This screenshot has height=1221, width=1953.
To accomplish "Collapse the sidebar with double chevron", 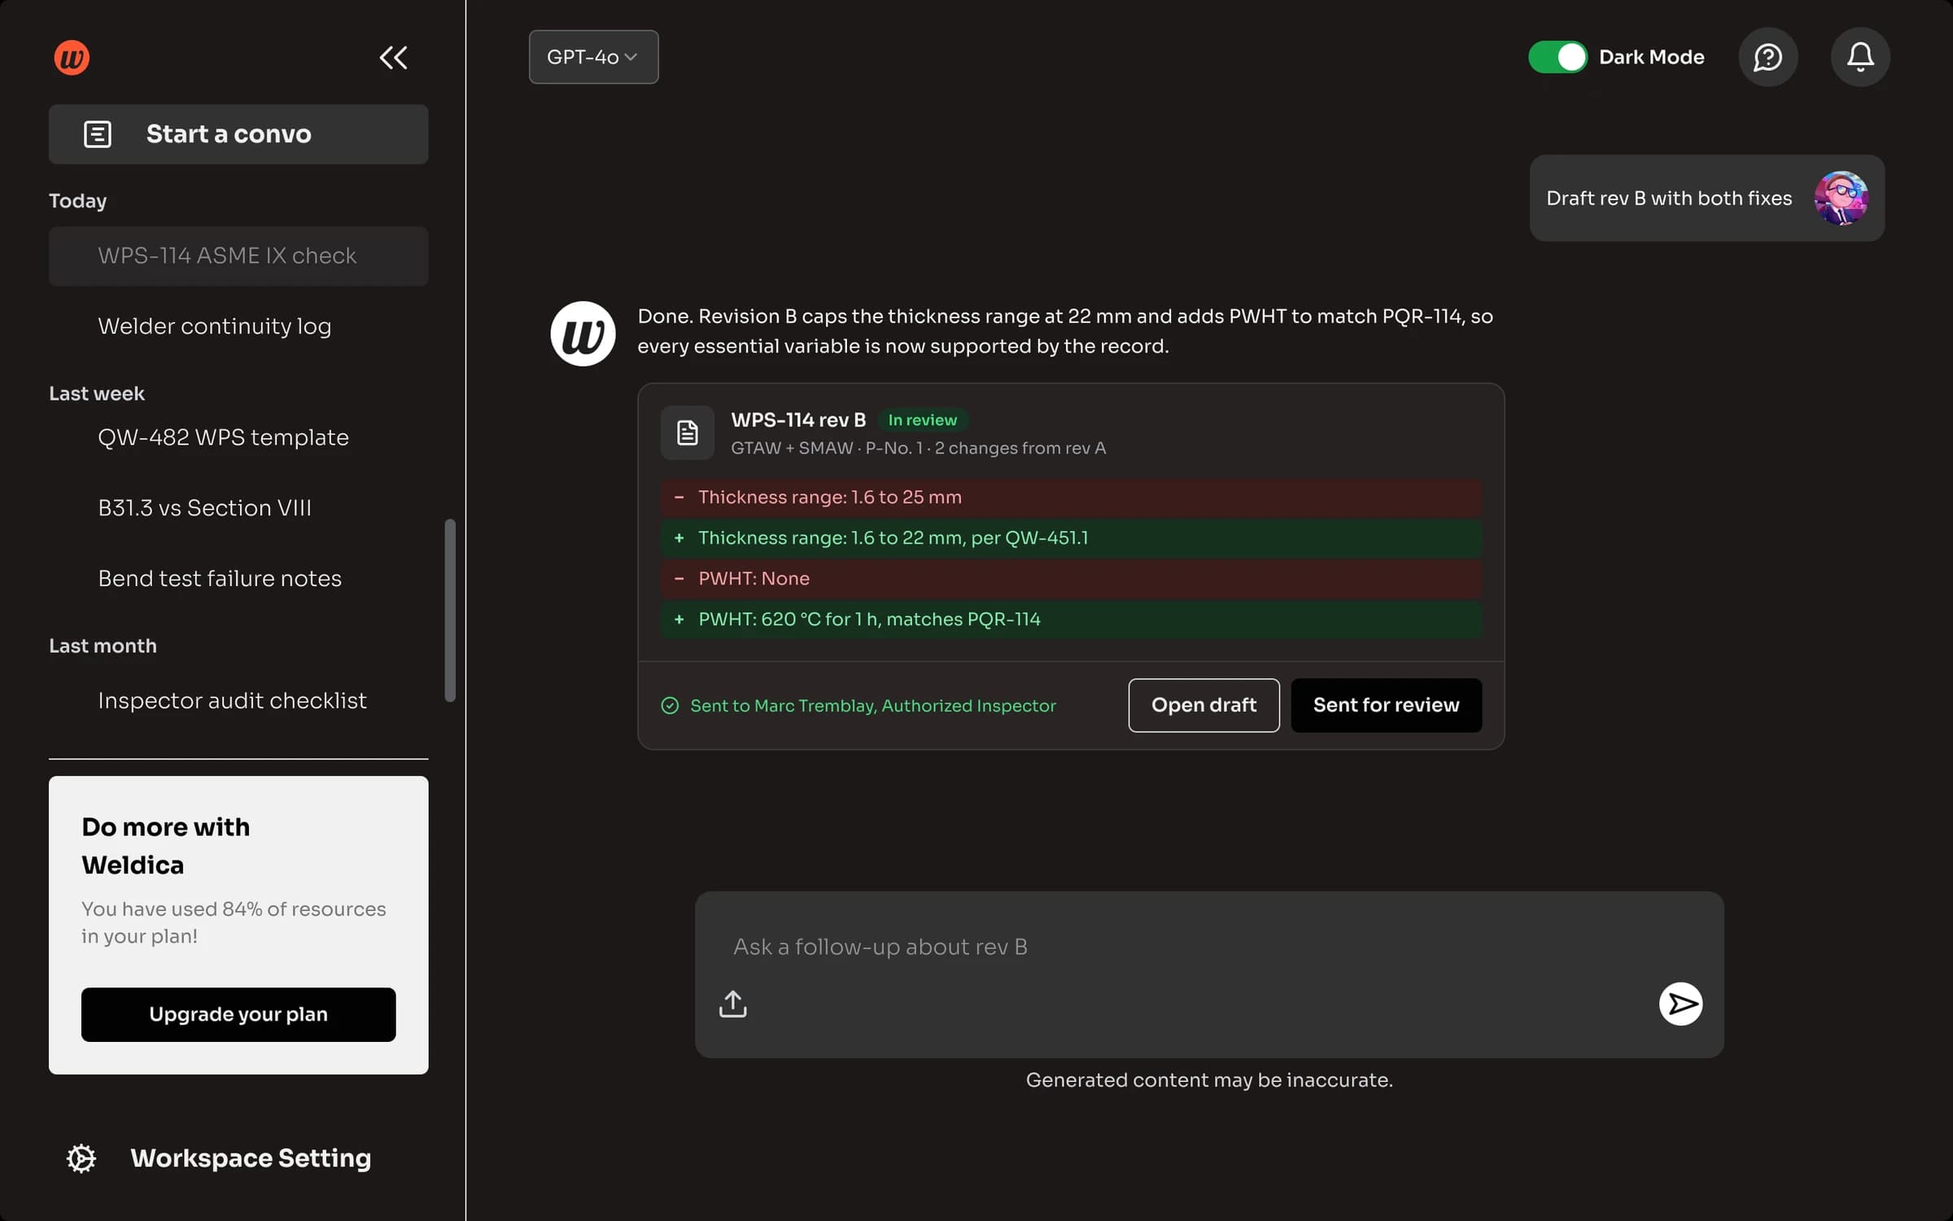I will tap(393, 57).
